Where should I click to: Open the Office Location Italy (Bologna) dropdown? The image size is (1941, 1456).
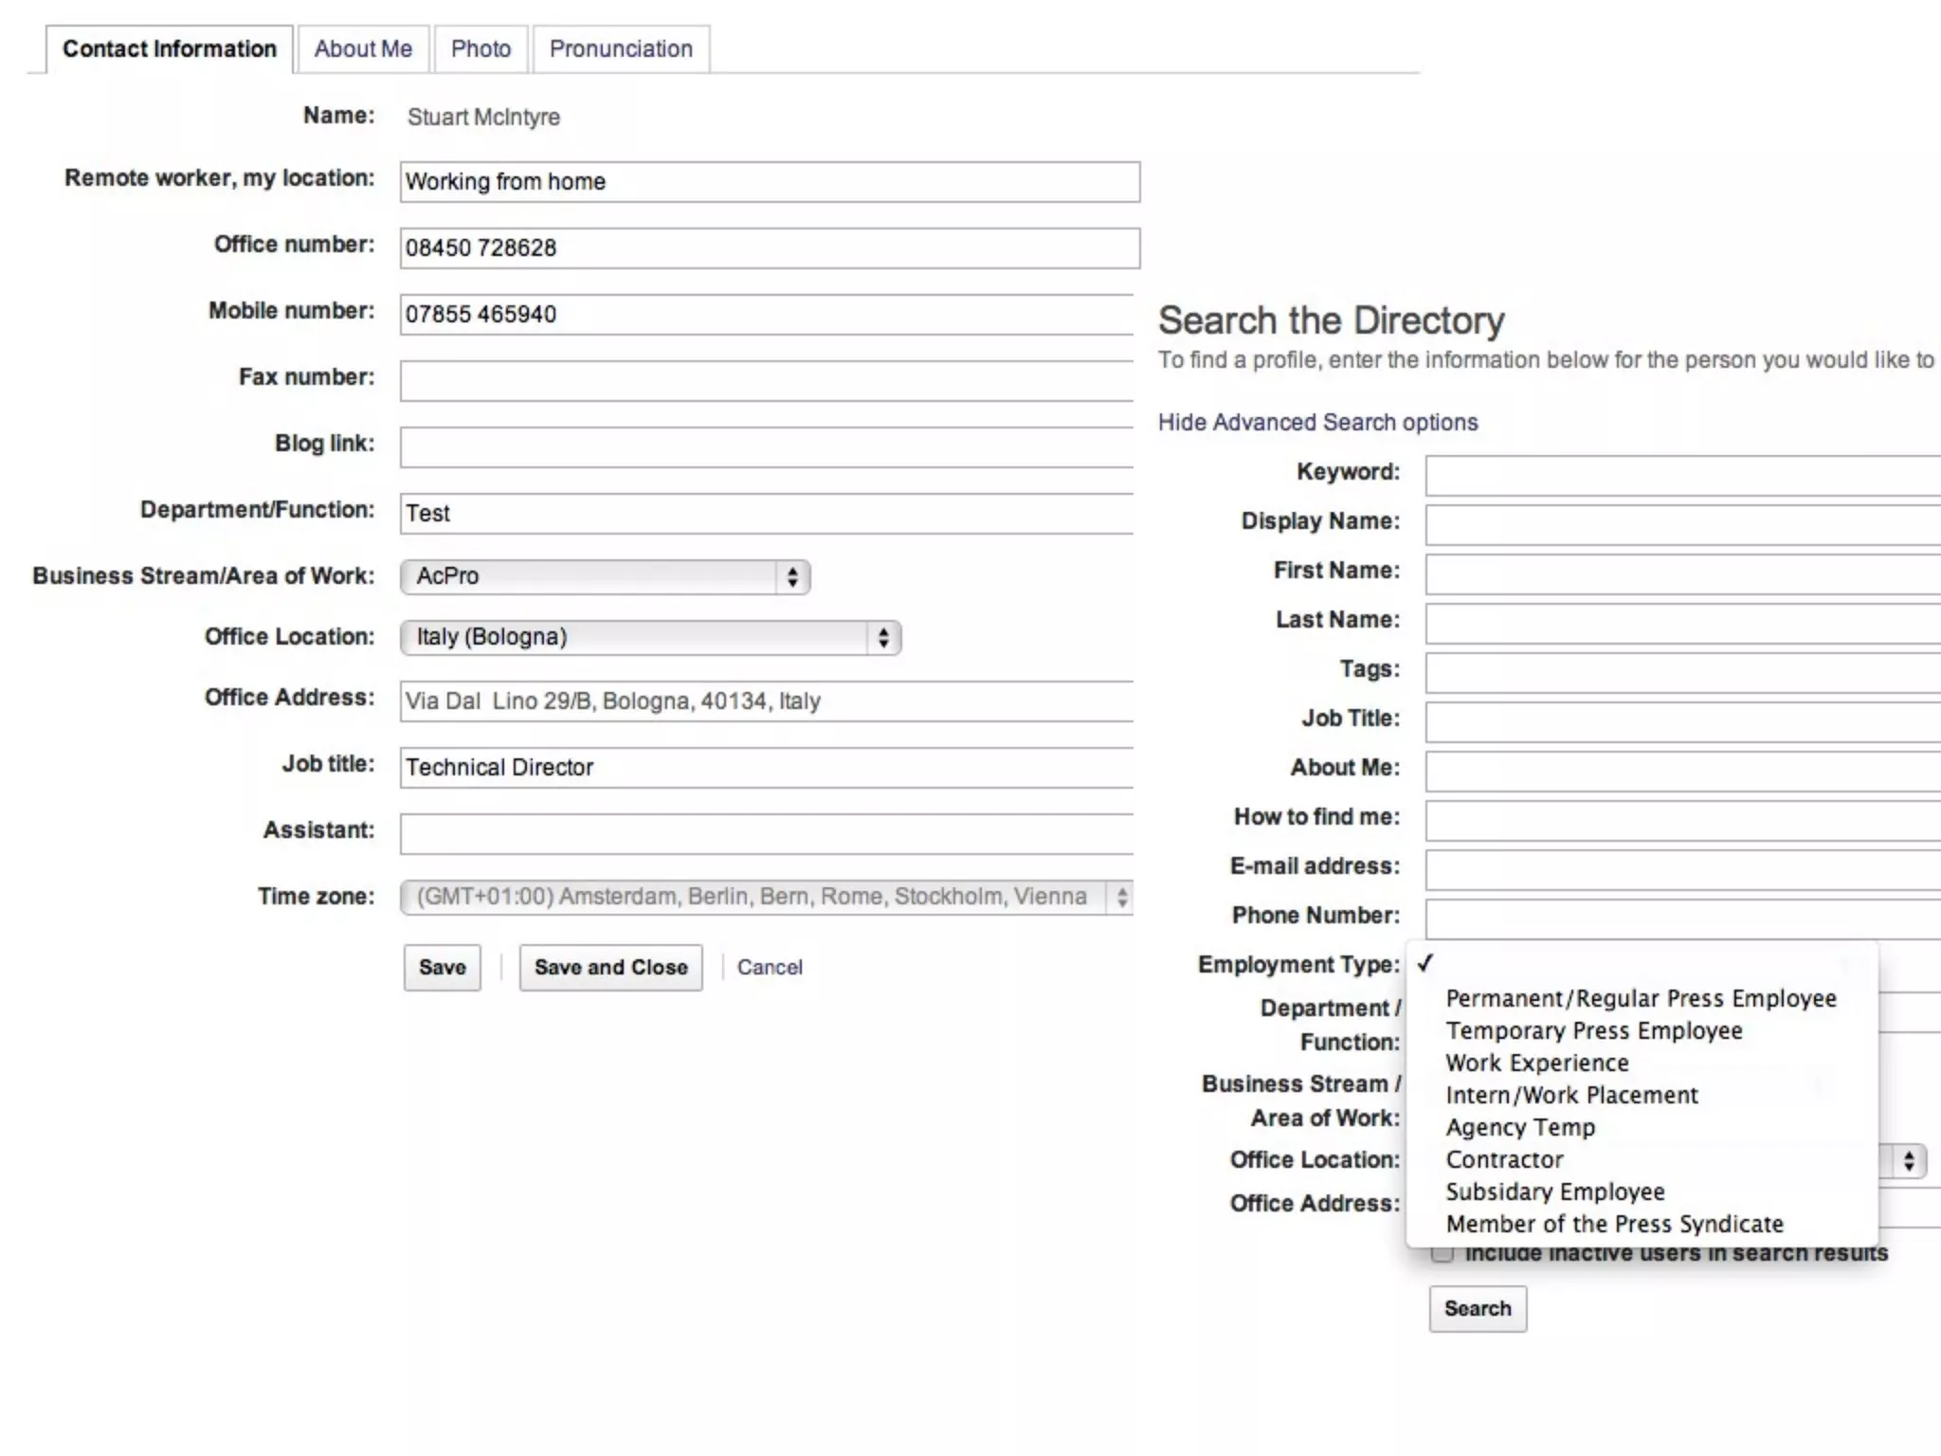tap(650, 637)
